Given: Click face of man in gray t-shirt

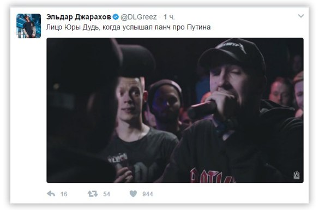Looking at the screenshot, I should coord(130,98).
